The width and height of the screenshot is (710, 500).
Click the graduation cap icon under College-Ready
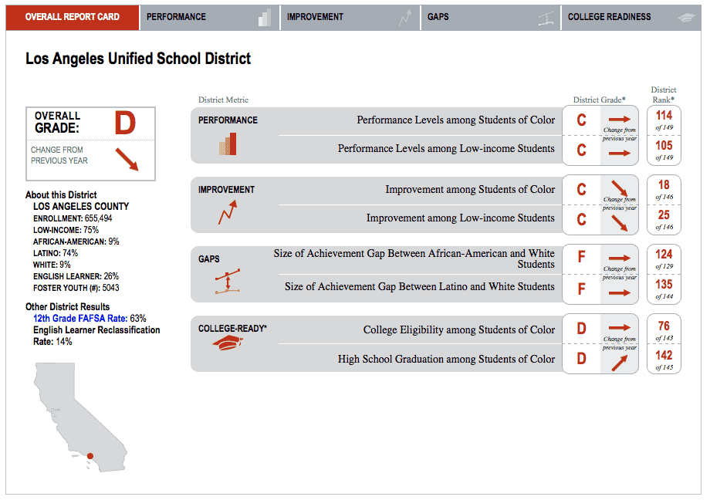point(227,343)
